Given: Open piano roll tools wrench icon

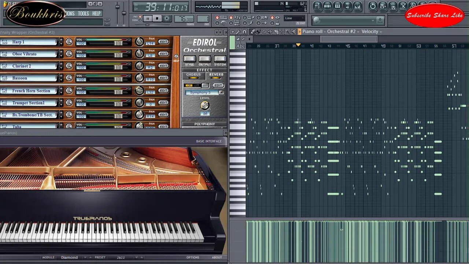Looking at the screenshot, I should click(x=238, y=32).
